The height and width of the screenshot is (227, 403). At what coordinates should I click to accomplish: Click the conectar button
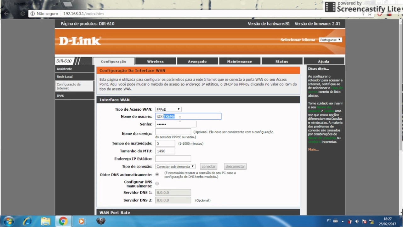tap(208, 166)
